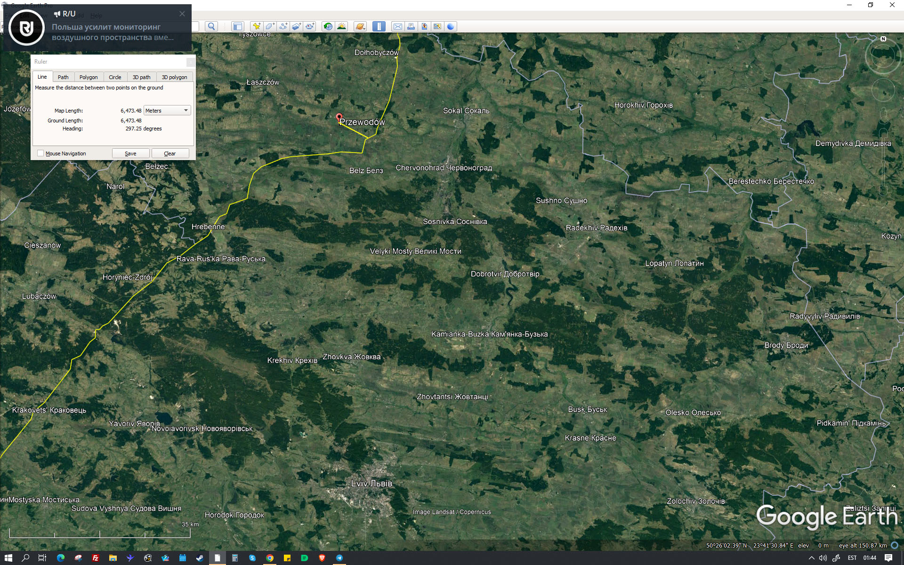Image resolution: width=904 pixels, height=565 pixels.
Task: Toggle the sidebar panel icon
Action: (238, 26)
